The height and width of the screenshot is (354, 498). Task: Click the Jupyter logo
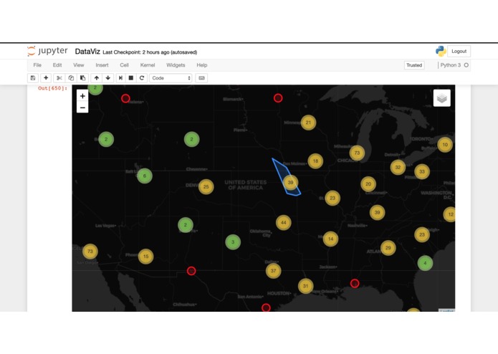point(47,51)
